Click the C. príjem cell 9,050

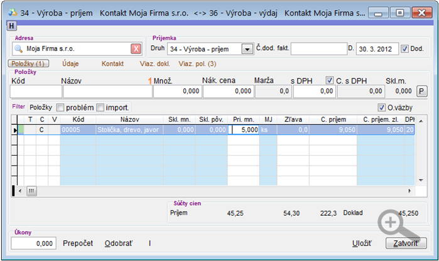click(333, 130)
